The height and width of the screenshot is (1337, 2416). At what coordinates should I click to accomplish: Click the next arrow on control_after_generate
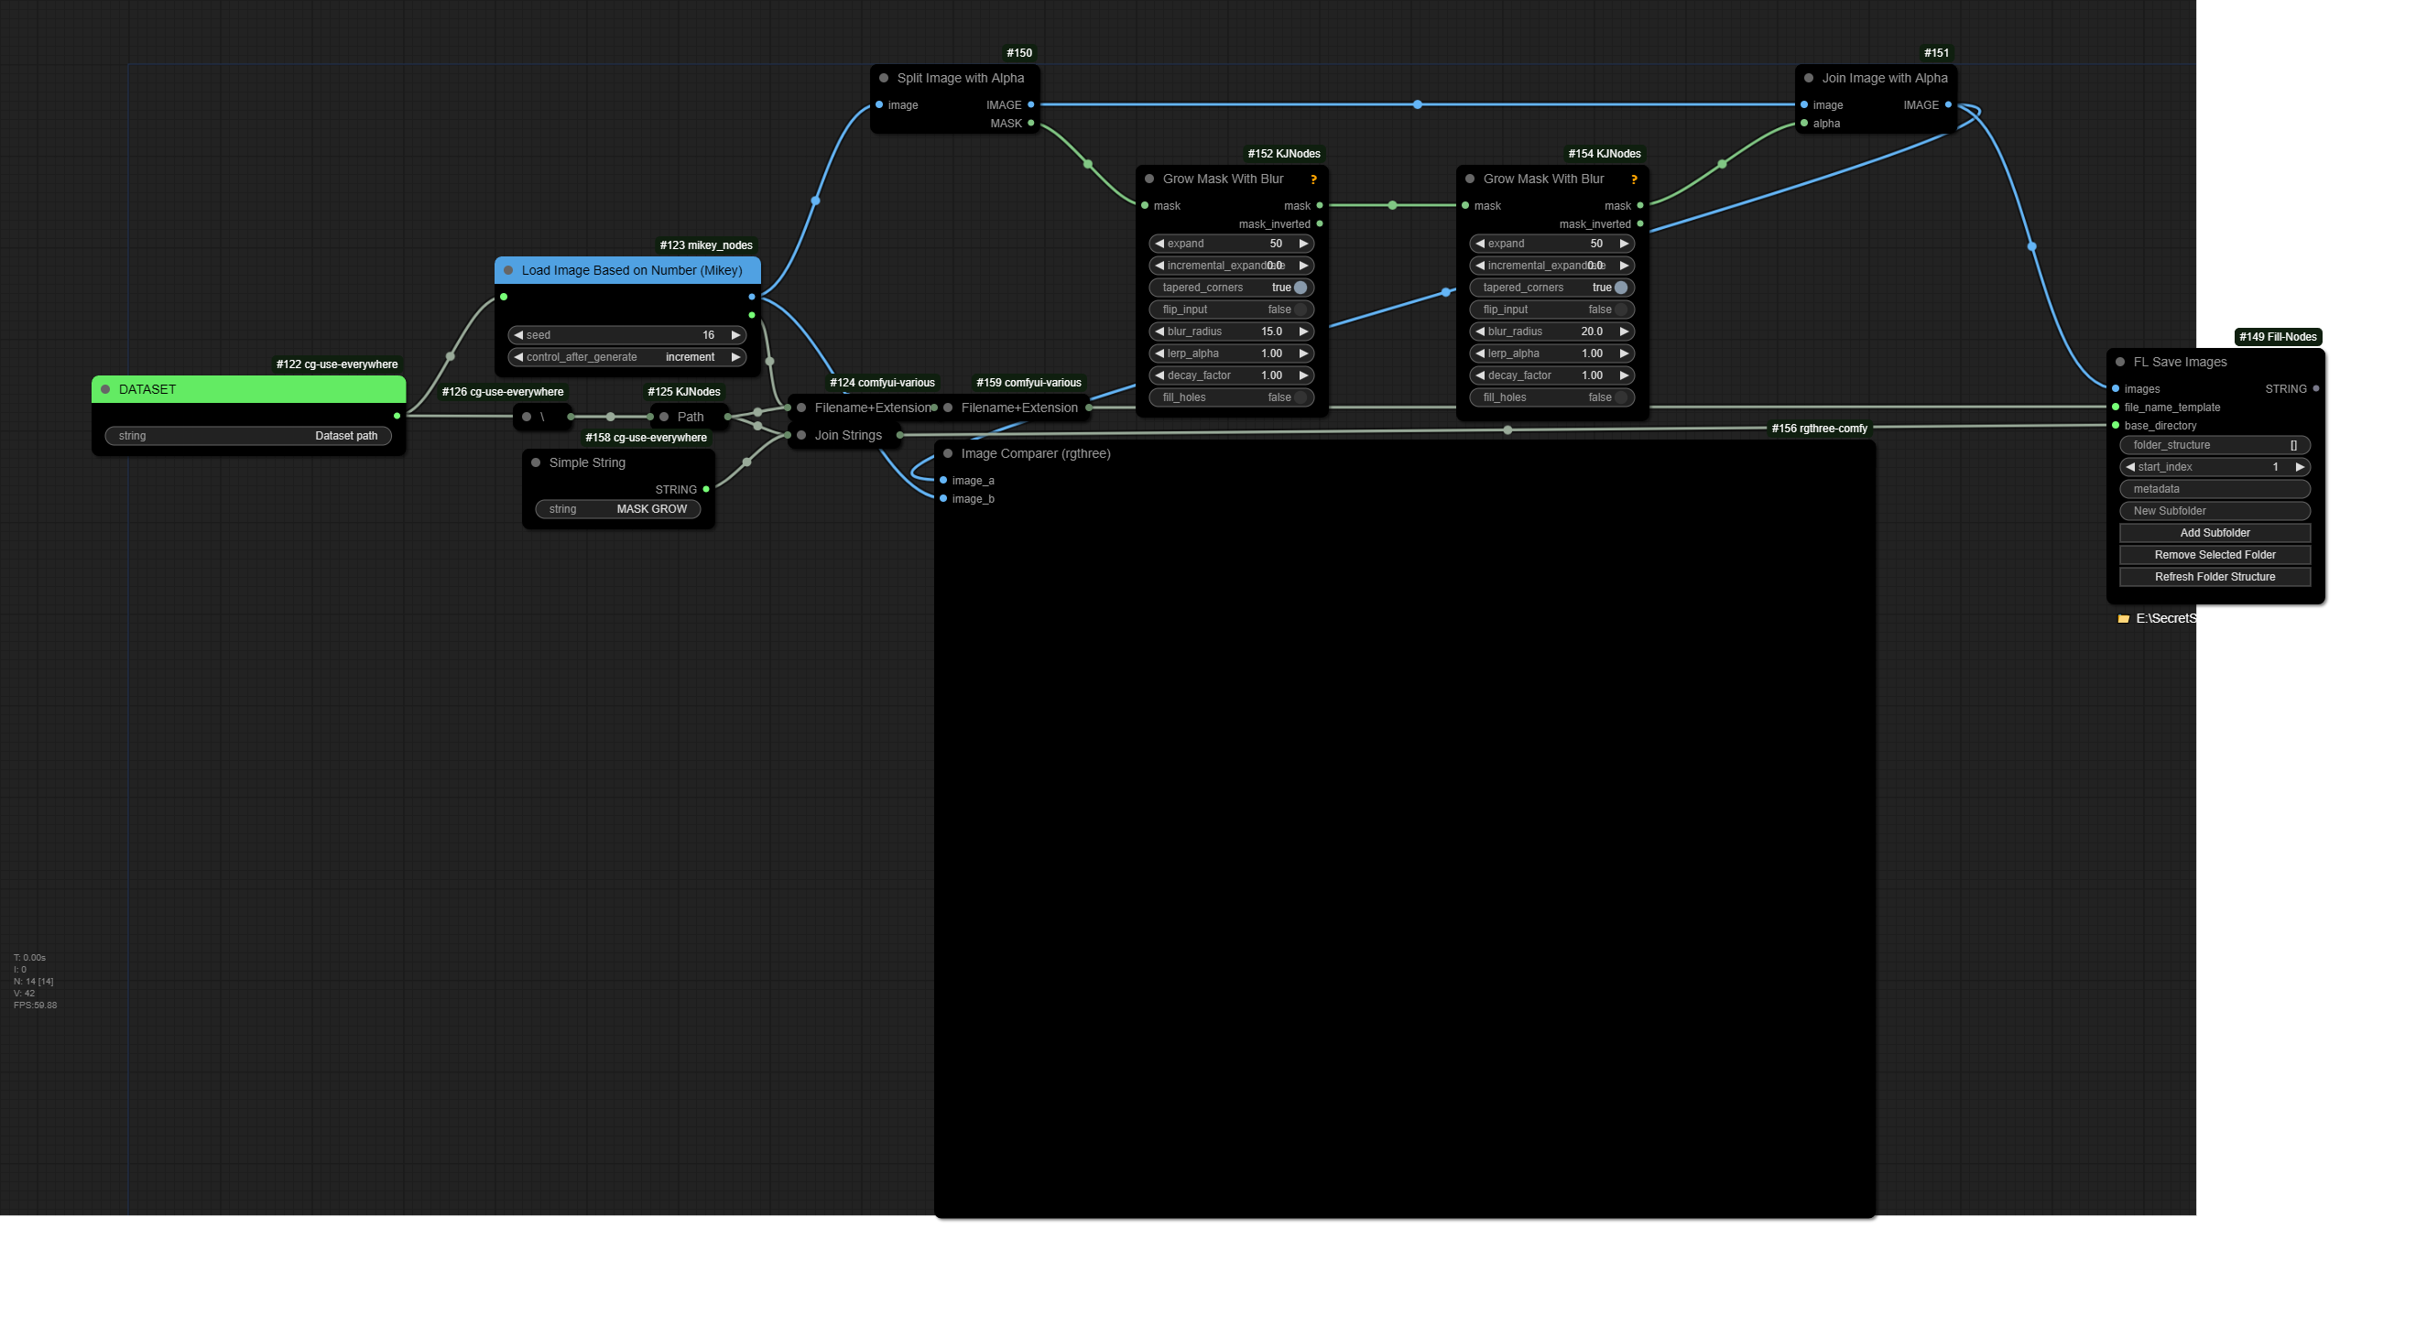coord(735,357)
